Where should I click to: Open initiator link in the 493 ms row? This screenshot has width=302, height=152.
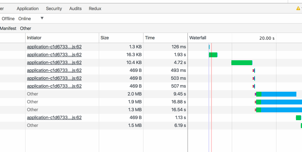point(54,70)
